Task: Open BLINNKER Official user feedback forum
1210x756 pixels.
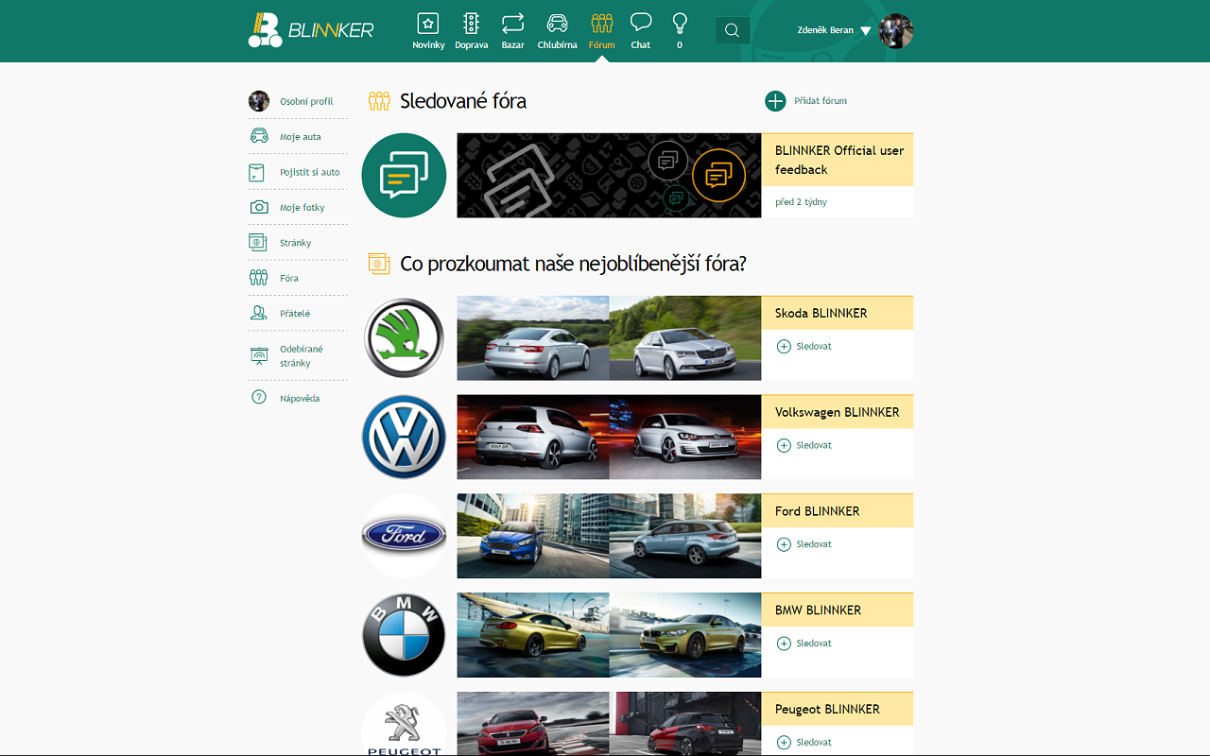Action: pos(838,160)
